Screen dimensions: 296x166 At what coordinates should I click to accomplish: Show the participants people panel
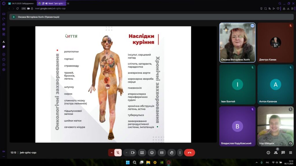tap(276, 152)
